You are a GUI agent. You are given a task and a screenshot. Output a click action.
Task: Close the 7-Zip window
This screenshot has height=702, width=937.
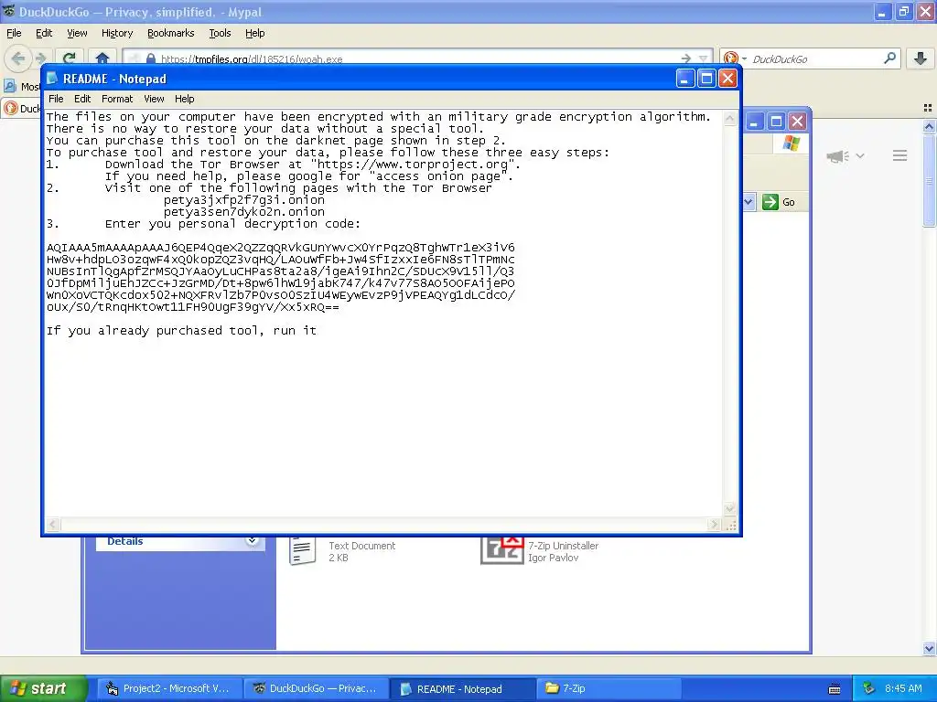[x=797, y=122]
